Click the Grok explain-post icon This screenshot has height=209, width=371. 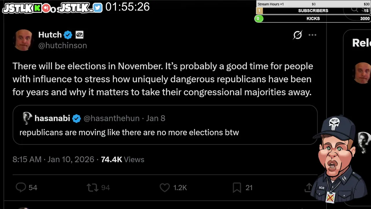pyautogui.click(x=297, y=35)
